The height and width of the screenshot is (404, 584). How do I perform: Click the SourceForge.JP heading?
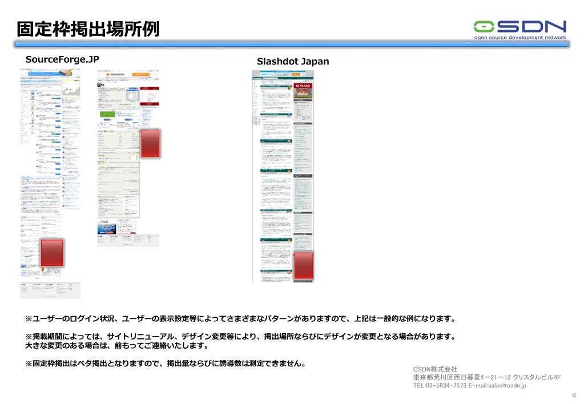[x=62, y=59]
